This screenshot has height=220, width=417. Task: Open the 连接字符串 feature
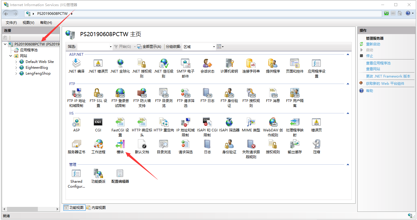[251, 66]
